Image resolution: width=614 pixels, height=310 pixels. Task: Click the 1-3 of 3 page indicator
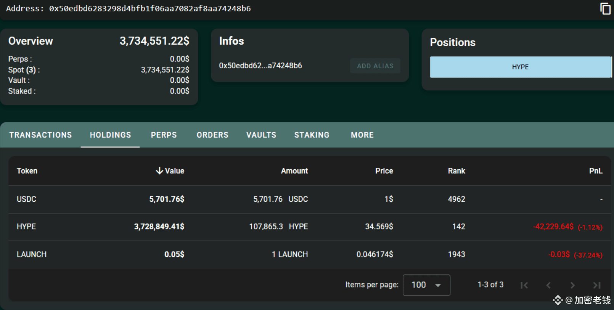point(490,285)
